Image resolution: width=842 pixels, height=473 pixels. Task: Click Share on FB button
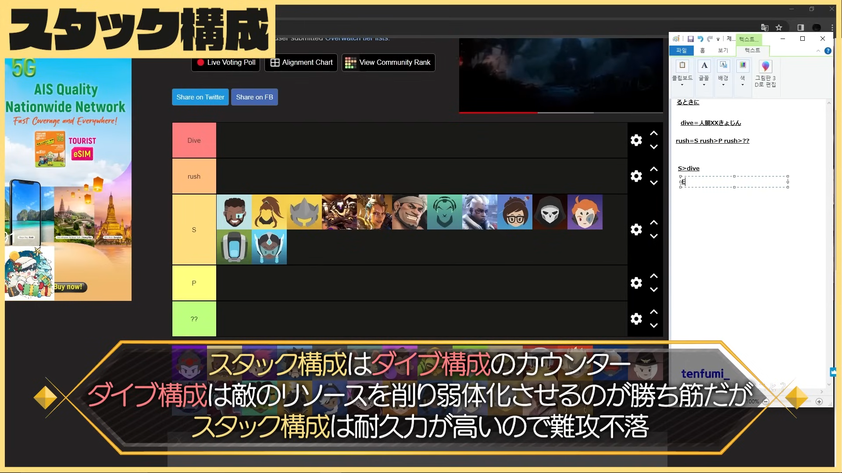(x=254, y=97)
